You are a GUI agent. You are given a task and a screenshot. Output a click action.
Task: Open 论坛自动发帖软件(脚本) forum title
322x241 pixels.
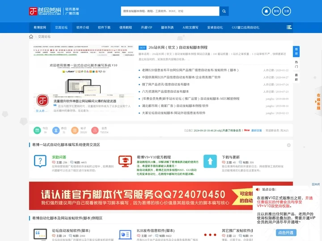(71, 231)
